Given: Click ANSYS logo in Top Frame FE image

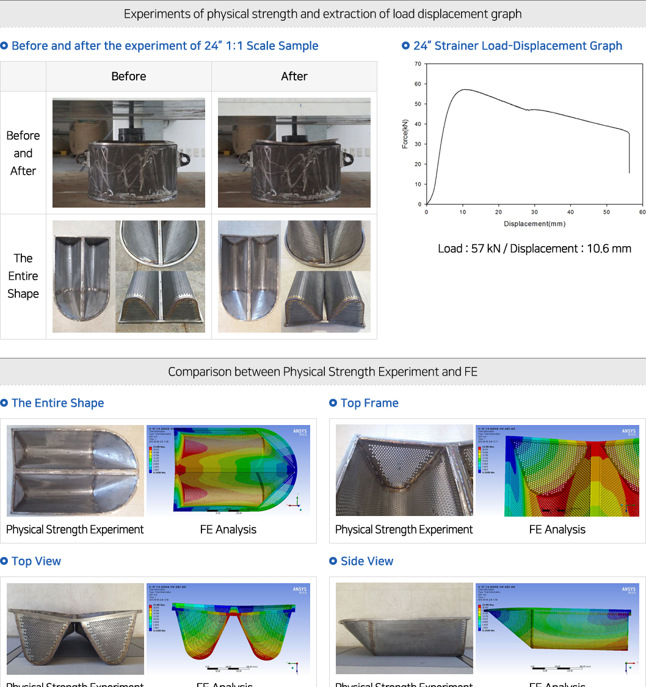Looking at the screenshot, I should tap(629, 432).
